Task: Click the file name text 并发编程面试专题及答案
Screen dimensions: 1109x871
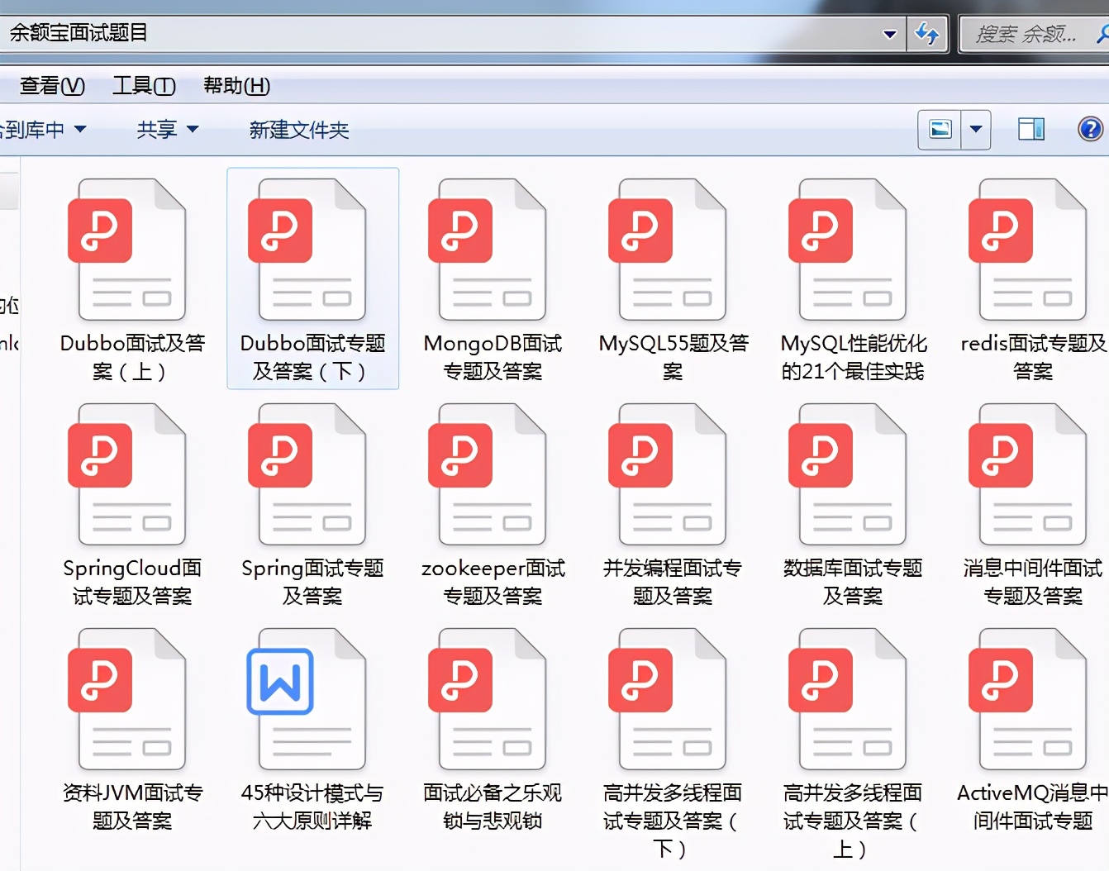Action: click(673, 582)
